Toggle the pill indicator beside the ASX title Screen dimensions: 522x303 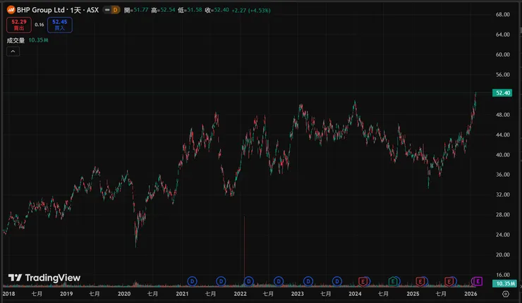coord(110,11)
